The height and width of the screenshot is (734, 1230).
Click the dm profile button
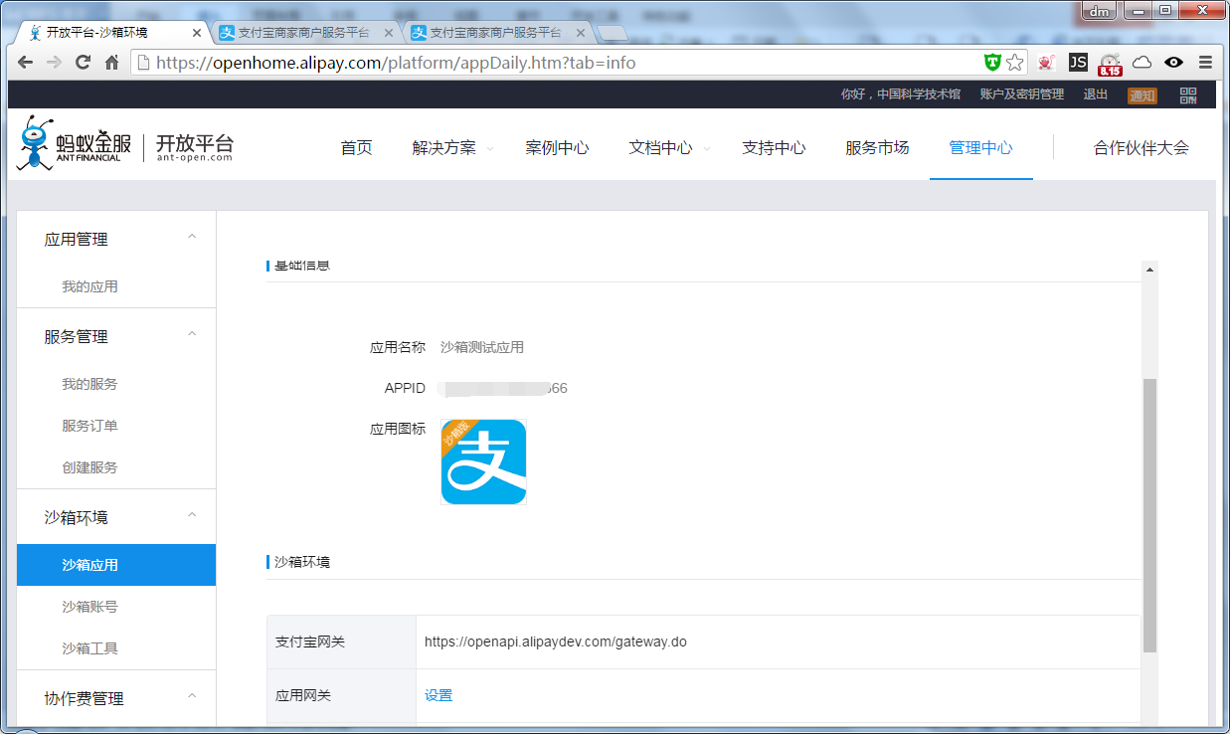click(1099, 11)
